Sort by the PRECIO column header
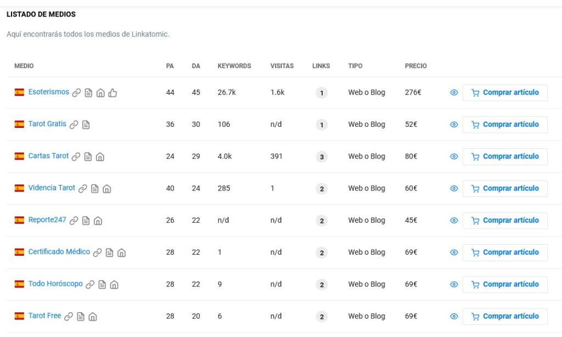The image size is (562, 337). pos(415,66)
